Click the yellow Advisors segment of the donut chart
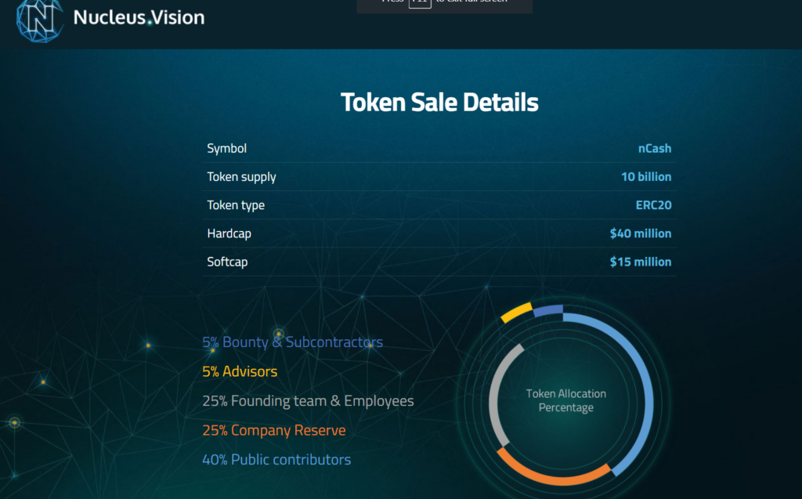Image resolution: width=802 pixels, height=499 pixels. pyautogui.click(x=517, y=313)
